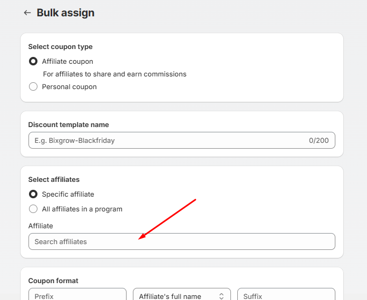
Task: Click into the Search affiliates box
Action: click(x=181, y=241)
